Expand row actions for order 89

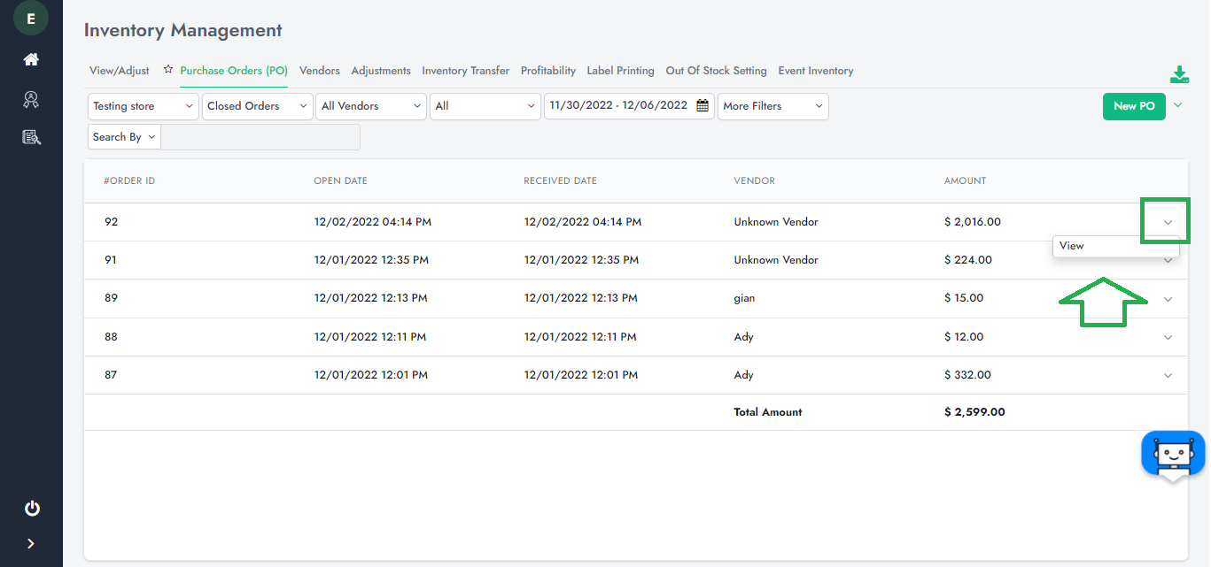pyautogui.click(x=1168, y=299)
